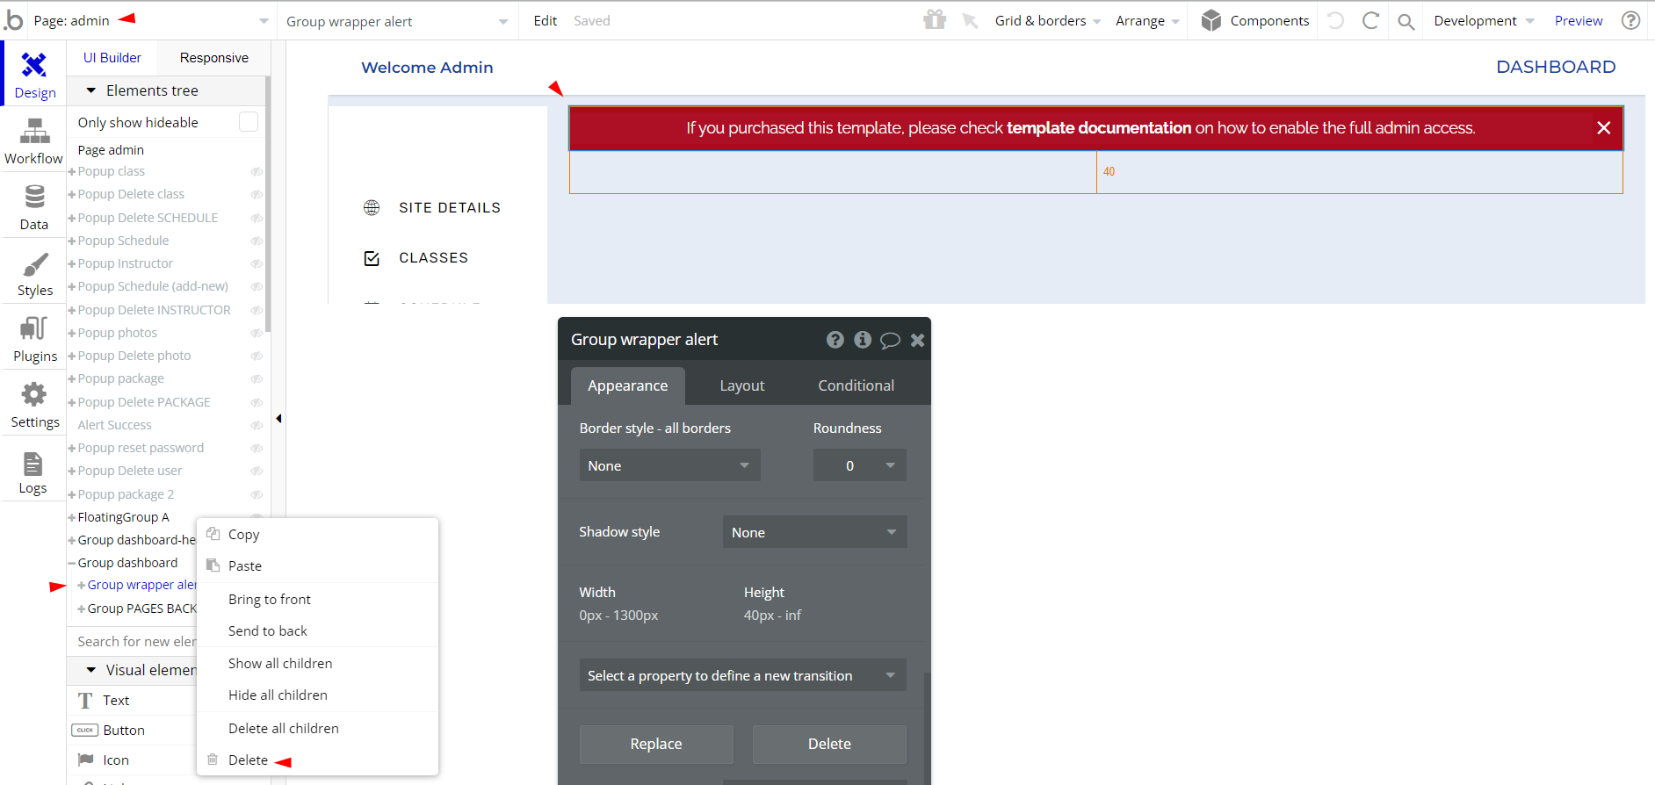Click the gift icon in top toolbar
Screen dimensions: 1655x785
pos(935,20)
